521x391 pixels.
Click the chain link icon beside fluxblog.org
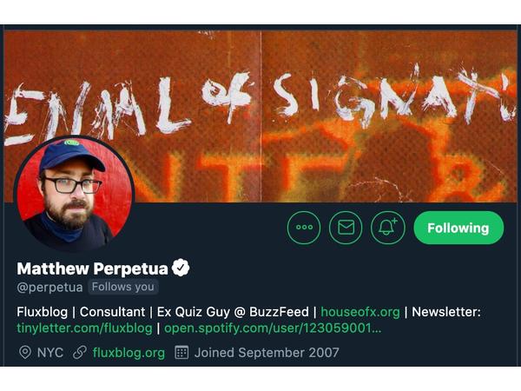point(80,353)
